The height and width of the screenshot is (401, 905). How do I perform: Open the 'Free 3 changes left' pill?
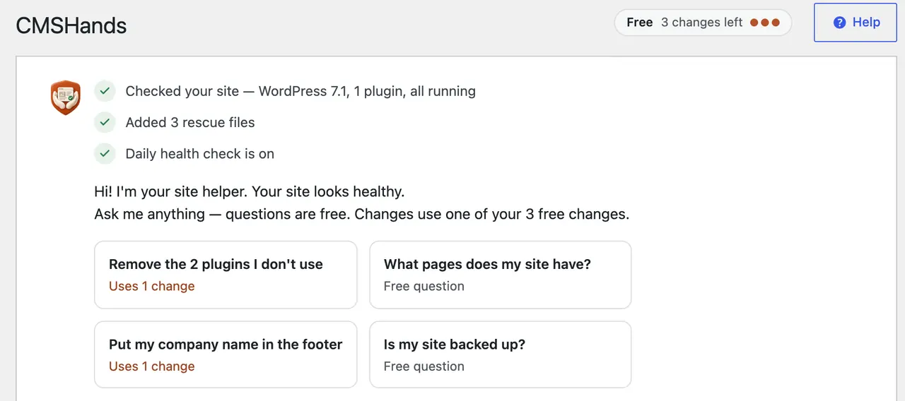[703, 23]
